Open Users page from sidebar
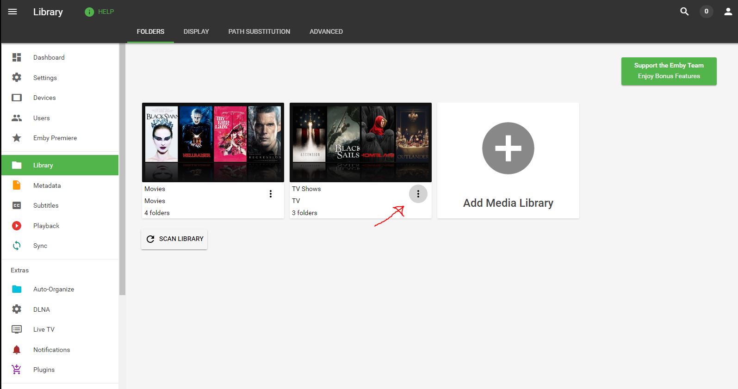 60,118
